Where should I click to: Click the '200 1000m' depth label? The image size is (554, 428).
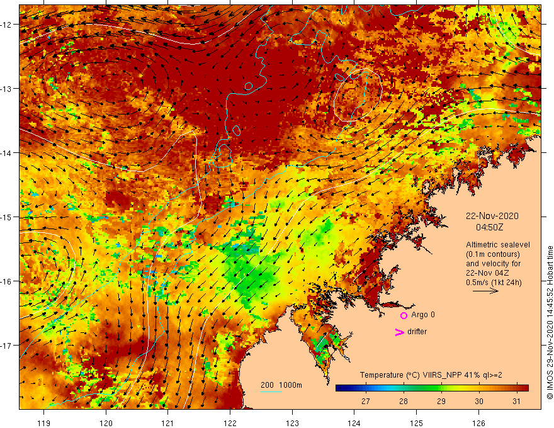(281, 385)
